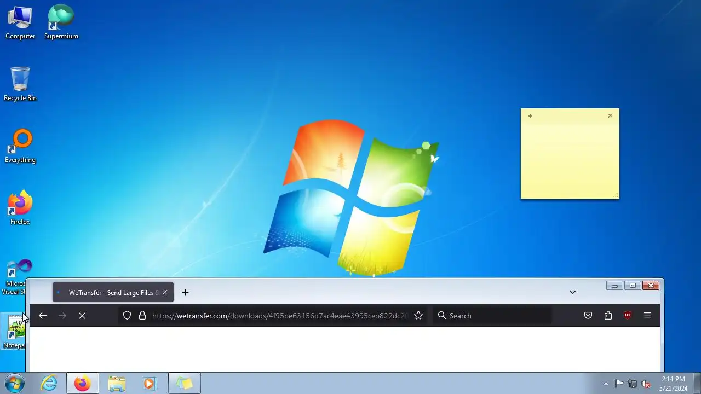Switch to Sticky Notes in taskbar
This screenshot has width=701, height=394.
[185, 383]
